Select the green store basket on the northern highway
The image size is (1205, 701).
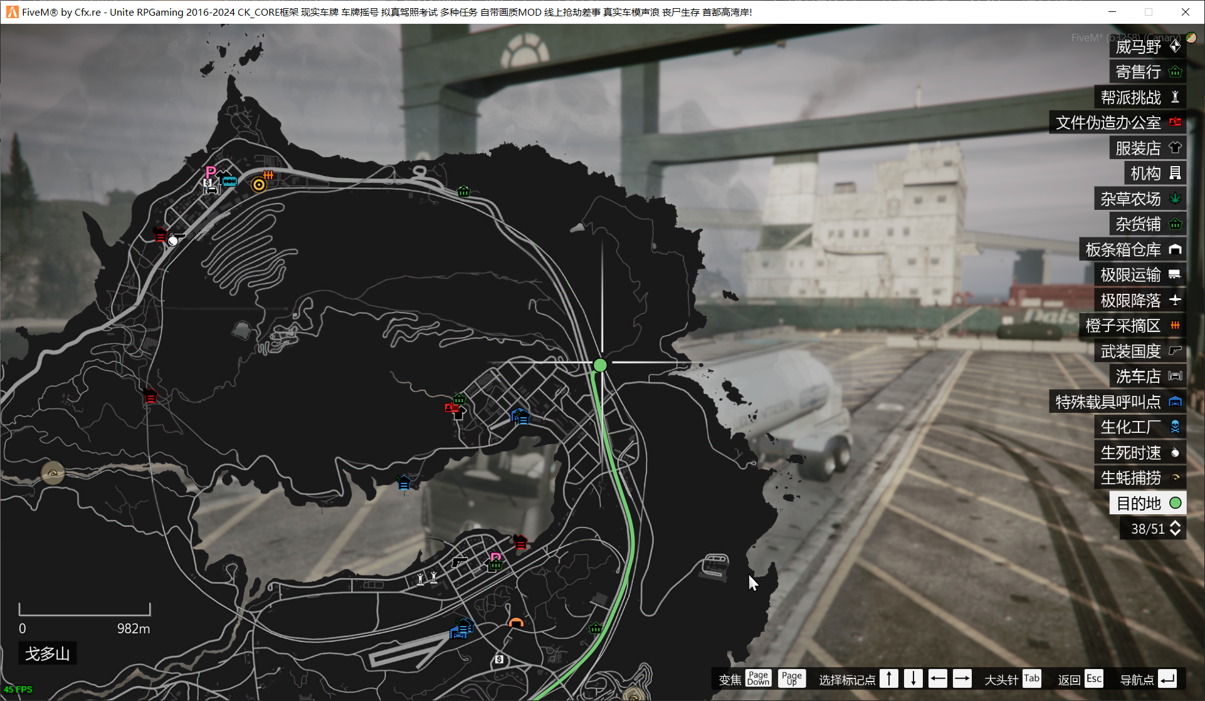click(464, 191)
